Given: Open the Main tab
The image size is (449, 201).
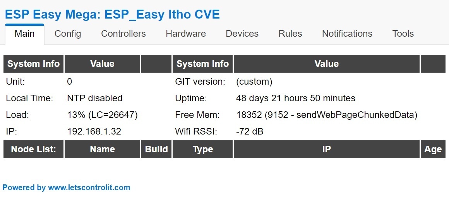Looking at the screenshot, I should coord(24,34).
